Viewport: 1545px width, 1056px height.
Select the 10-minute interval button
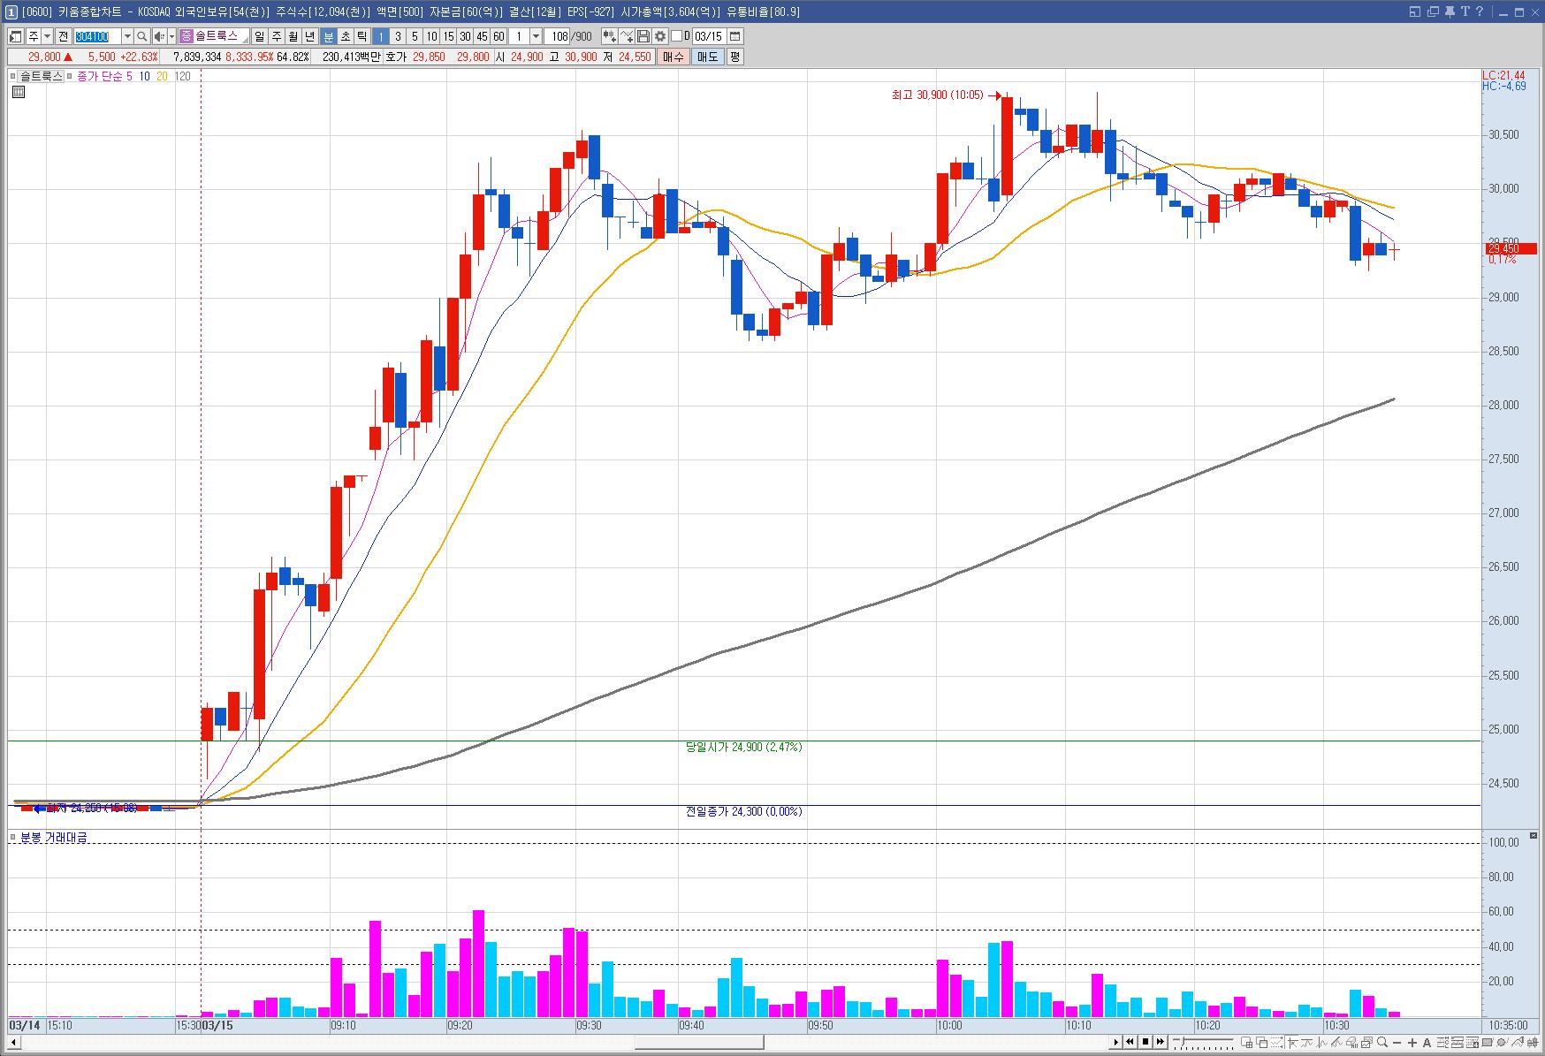pos(431,36)
